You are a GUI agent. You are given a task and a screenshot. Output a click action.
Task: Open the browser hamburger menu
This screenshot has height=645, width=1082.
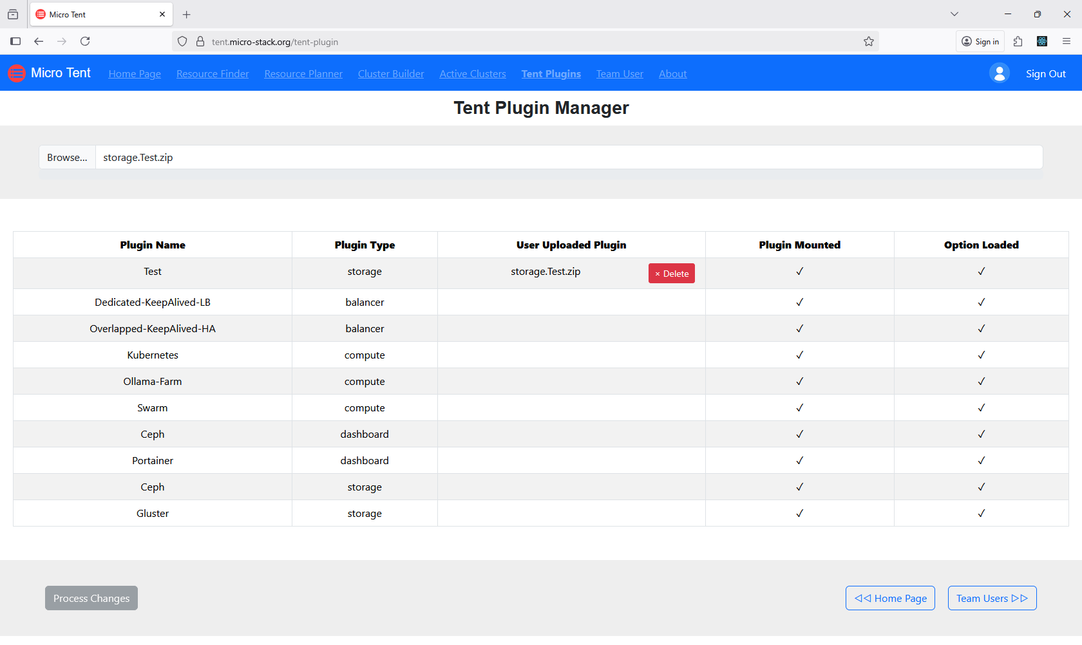(1067, 41)
